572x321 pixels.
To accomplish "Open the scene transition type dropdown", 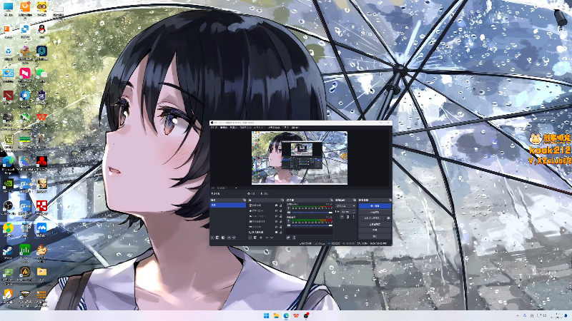I will [x=345, y=206].
